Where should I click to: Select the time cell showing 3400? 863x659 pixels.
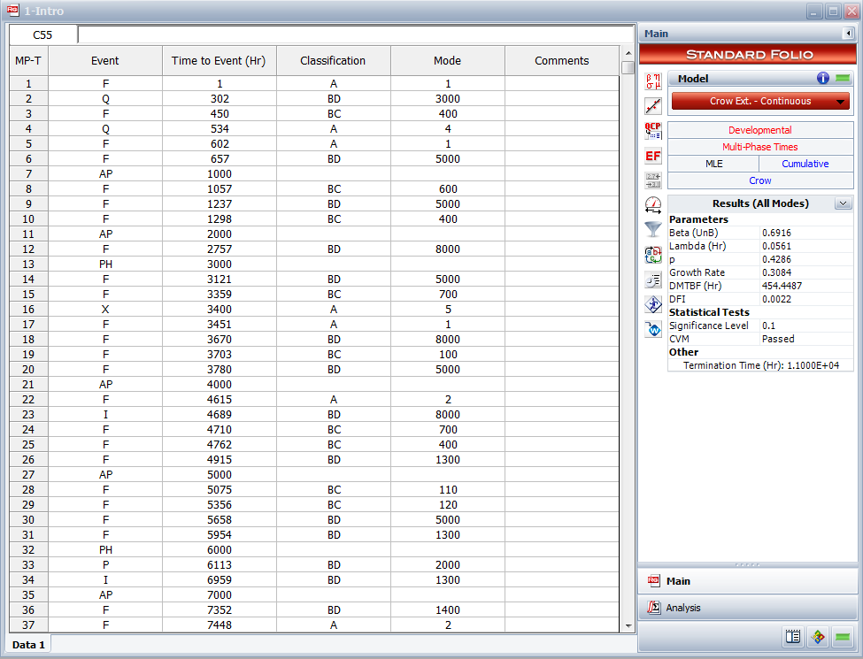[x=219, y=309]
